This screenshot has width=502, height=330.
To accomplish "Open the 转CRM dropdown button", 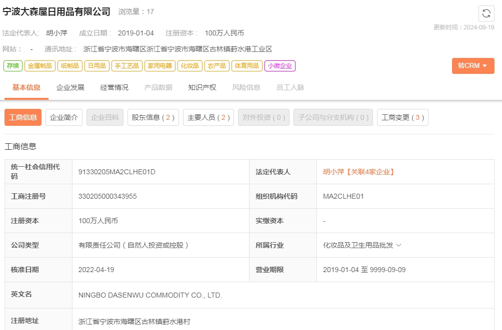I will [x=473, y=66].
